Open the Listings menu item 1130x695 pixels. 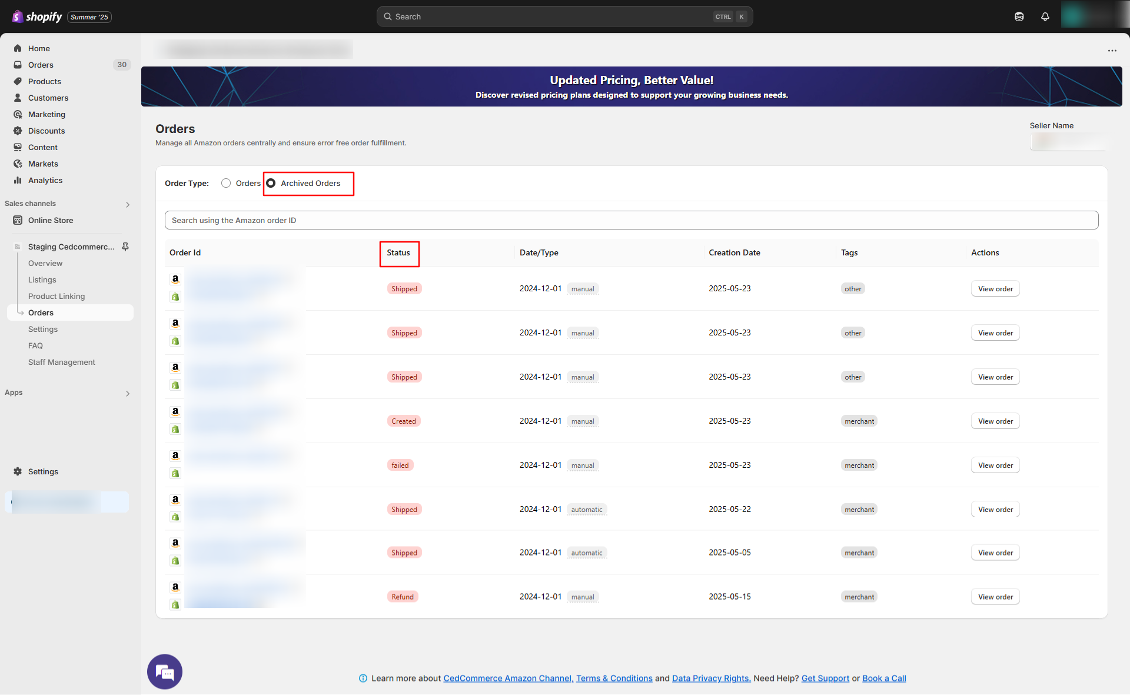[x=42, y=280]
